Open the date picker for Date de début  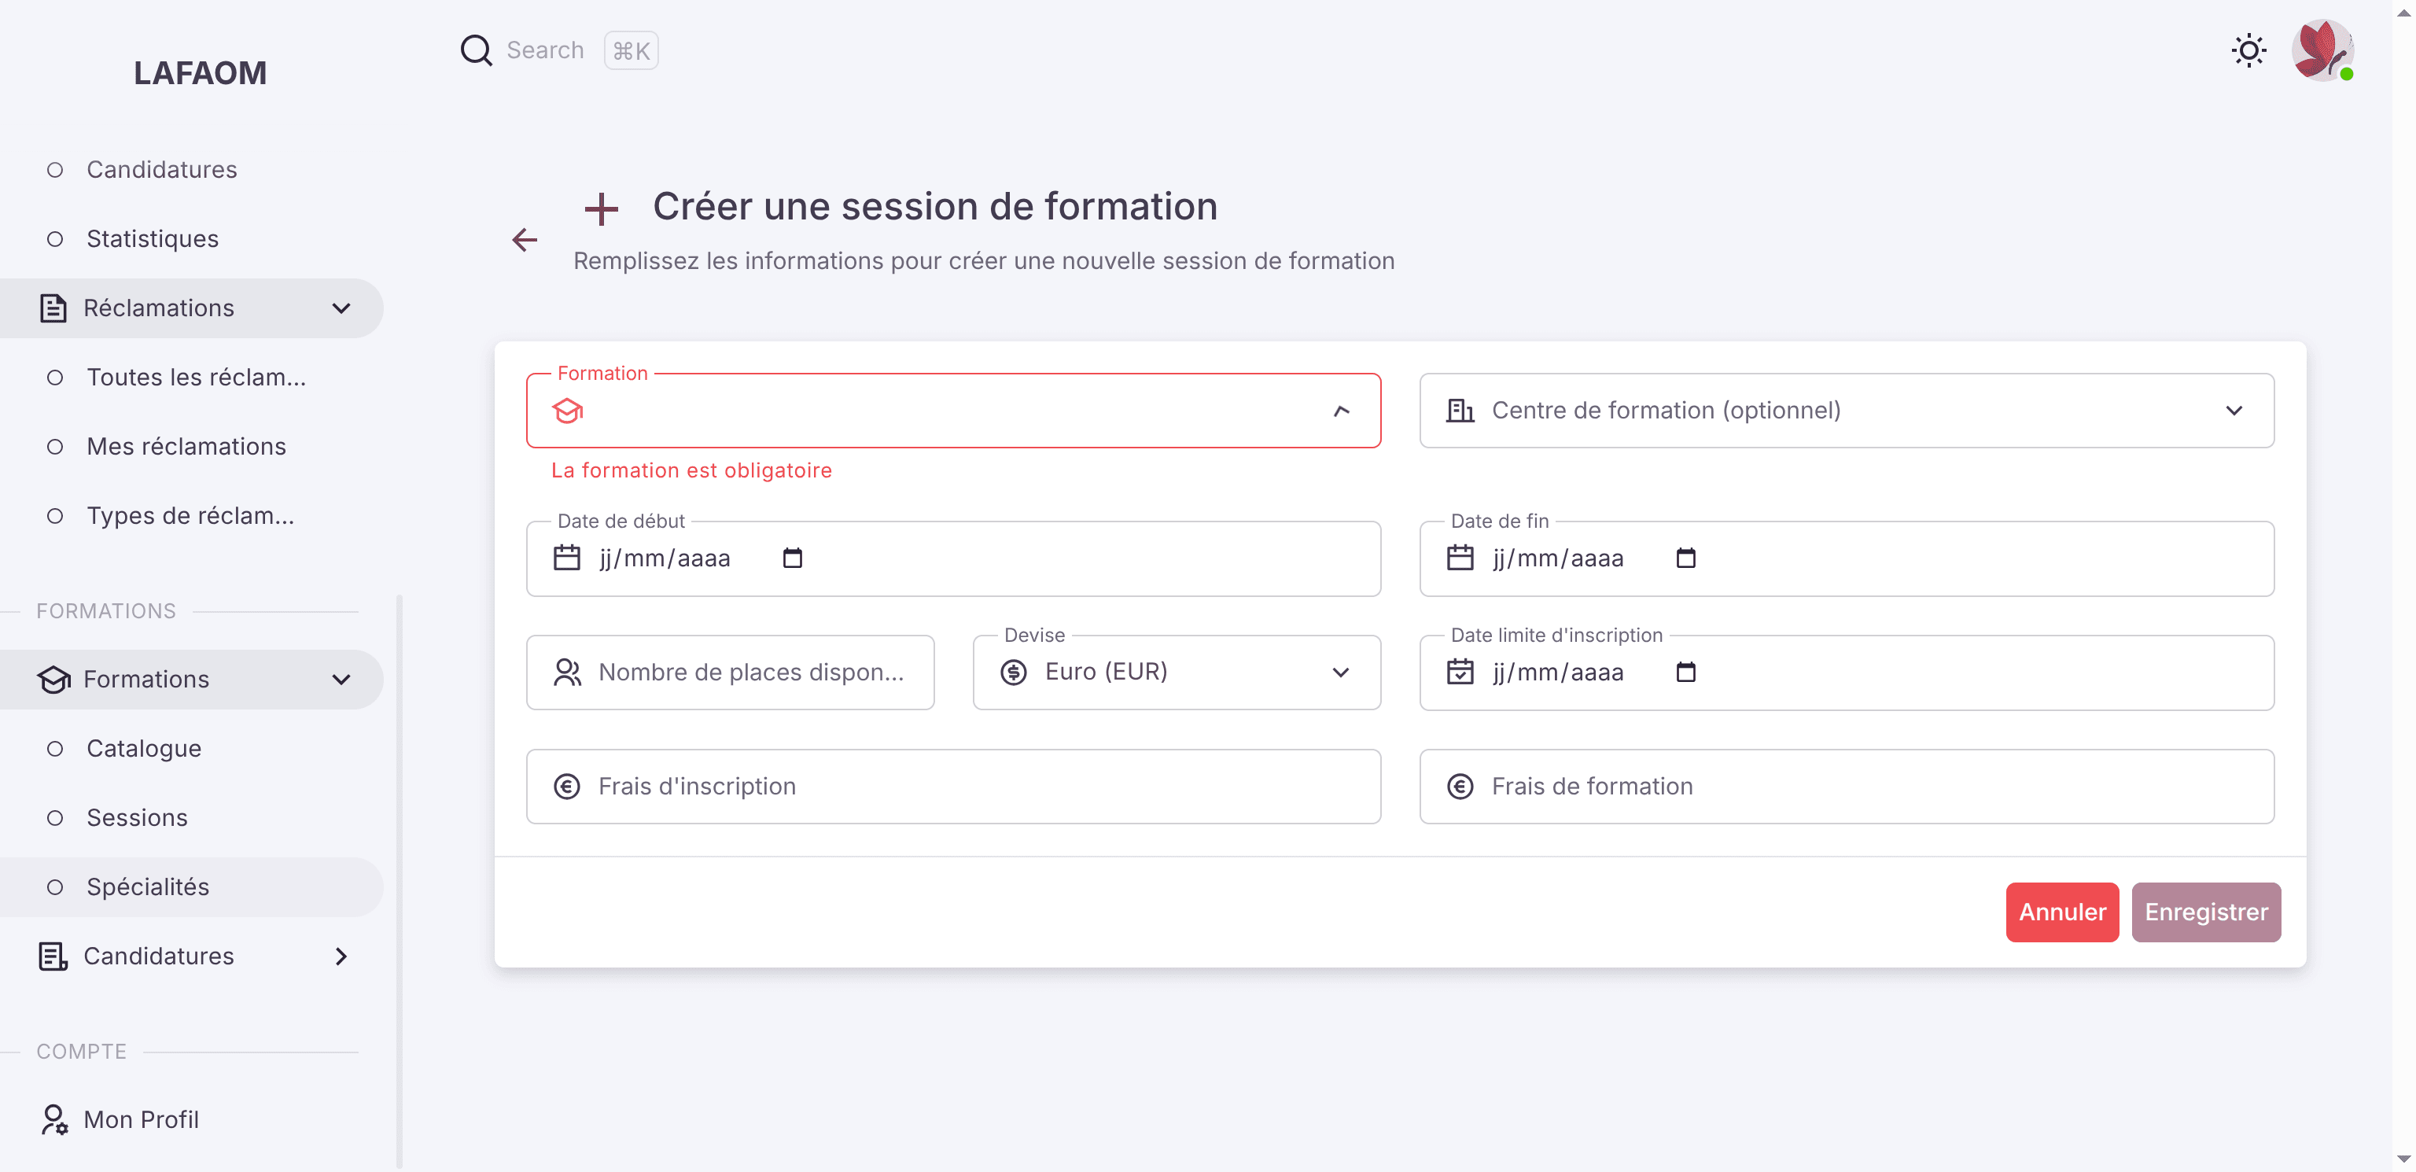click(x=793, y=558)
